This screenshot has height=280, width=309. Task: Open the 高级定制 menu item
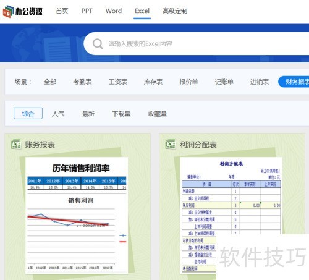click(x=175, y=11)
